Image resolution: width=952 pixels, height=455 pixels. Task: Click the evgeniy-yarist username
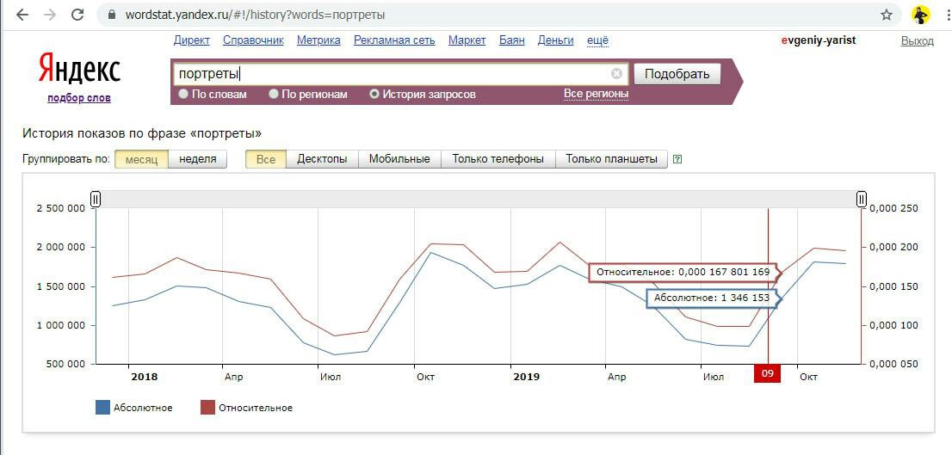tap(819, 40)
